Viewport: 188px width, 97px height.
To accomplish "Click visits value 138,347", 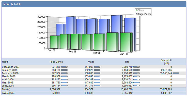I will (89, 79).
